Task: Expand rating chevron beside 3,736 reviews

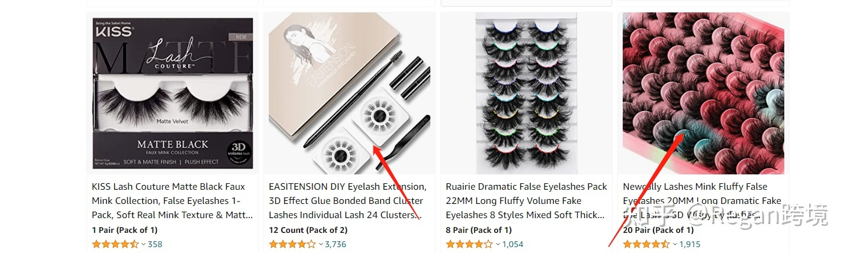Action: [321, 244]
